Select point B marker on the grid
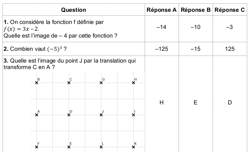Viewport: 249px width, 152px height. (37, 83)
